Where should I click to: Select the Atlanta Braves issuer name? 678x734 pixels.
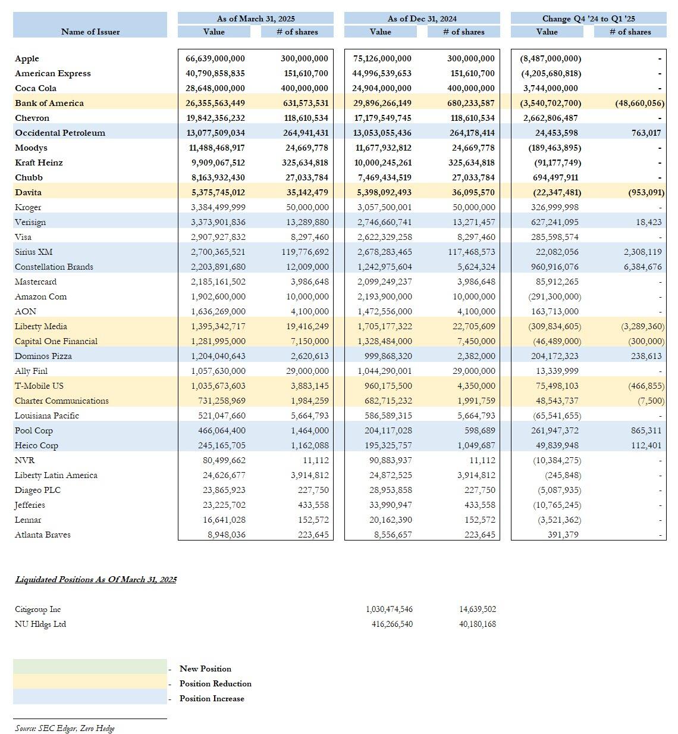click(43, 535)
